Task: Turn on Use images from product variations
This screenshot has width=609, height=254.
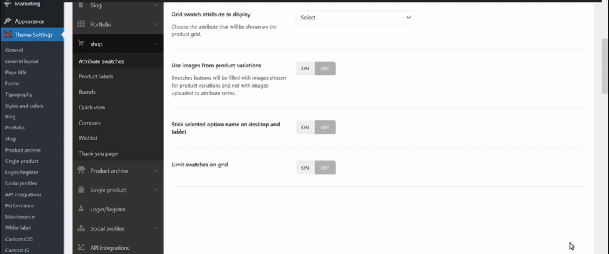Action: click(305, 69)
